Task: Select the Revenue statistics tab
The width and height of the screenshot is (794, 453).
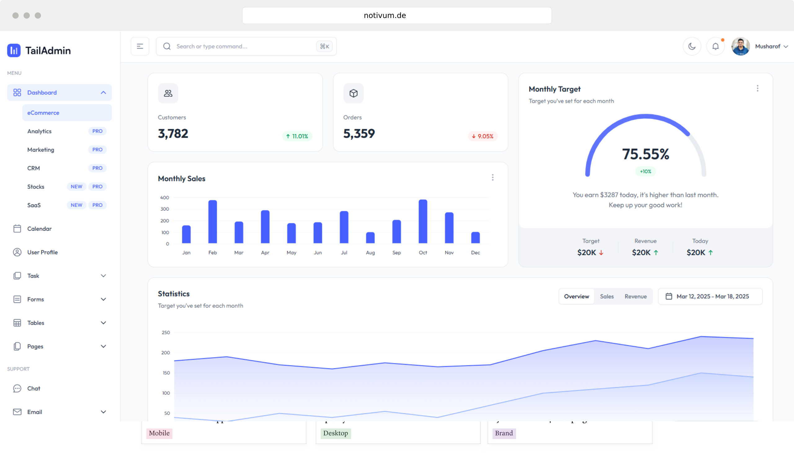Action: point(636,296)
